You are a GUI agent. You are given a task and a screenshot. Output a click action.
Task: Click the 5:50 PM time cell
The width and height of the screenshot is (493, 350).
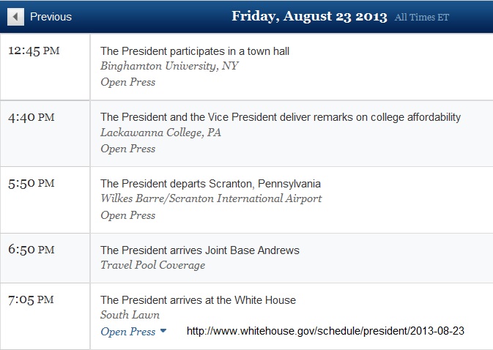31,184
